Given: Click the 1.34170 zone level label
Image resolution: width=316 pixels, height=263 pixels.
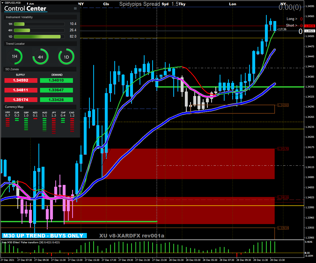Looking at the screenshot, I should coord(283,149).
